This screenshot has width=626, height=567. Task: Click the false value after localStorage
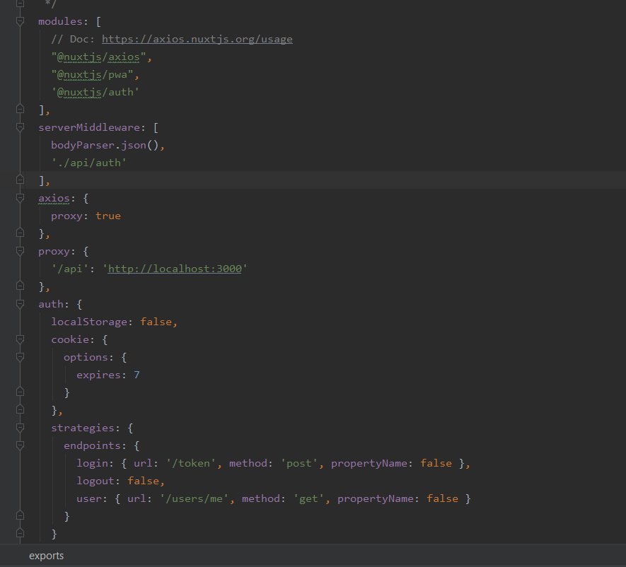[x=156, y=322]
